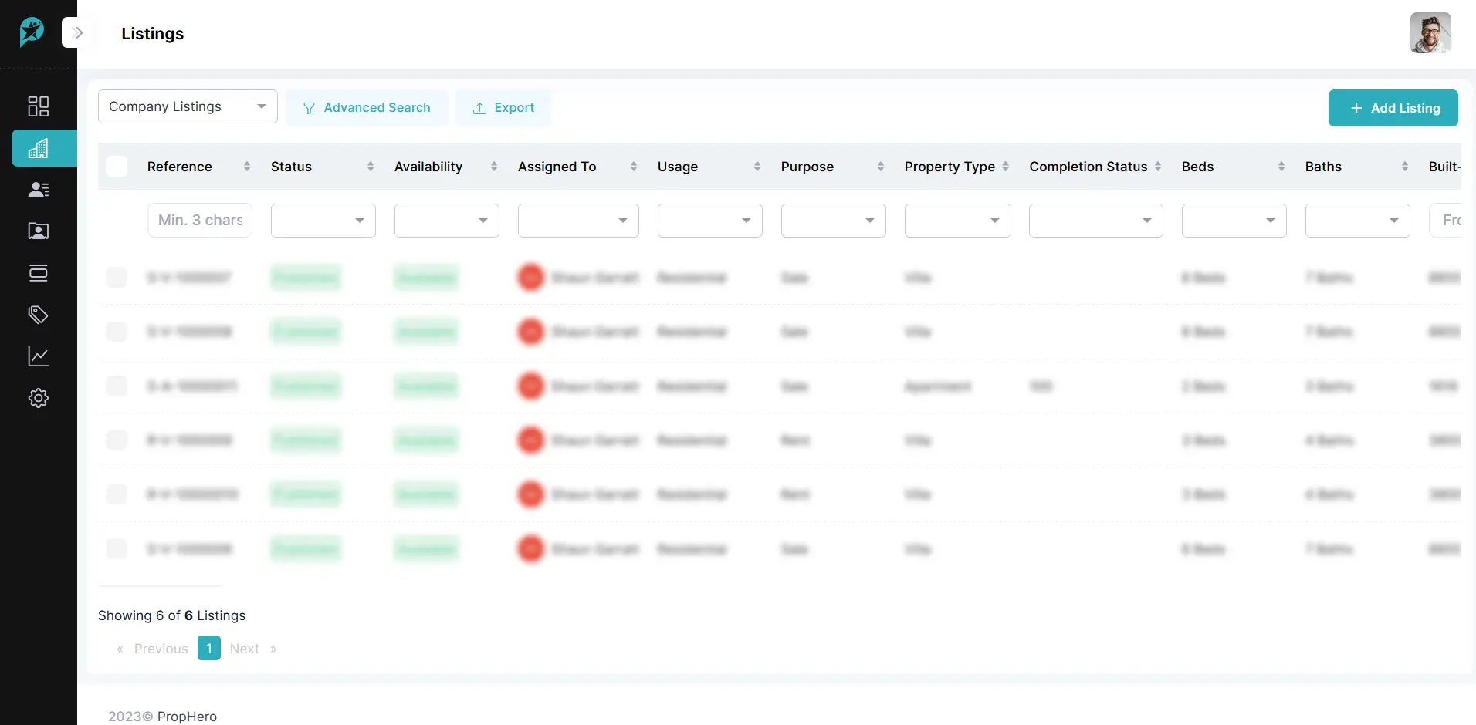
Task: Open the dashboard grid icon in sidebar
Action: pos(38,106)
